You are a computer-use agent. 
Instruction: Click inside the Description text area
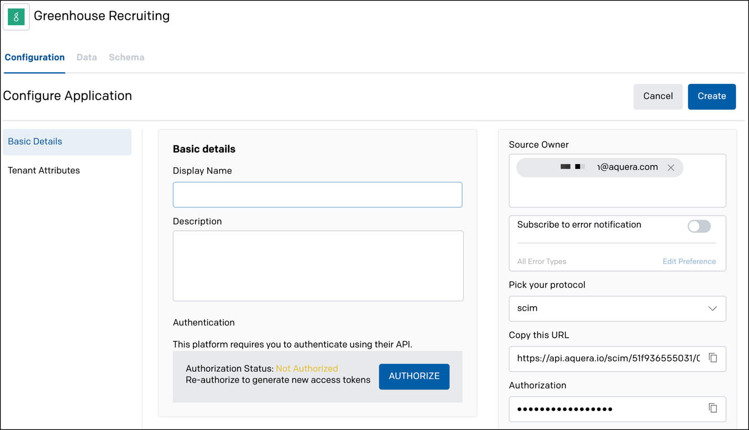(x=318, y=266)
